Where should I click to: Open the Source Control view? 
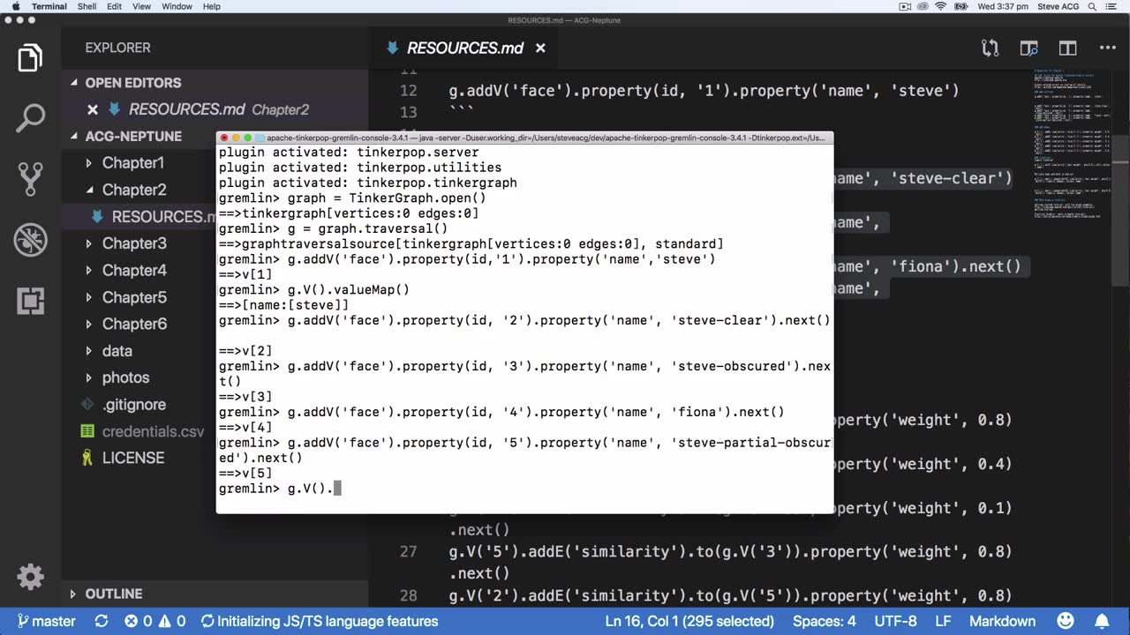[x=30, y=179]
